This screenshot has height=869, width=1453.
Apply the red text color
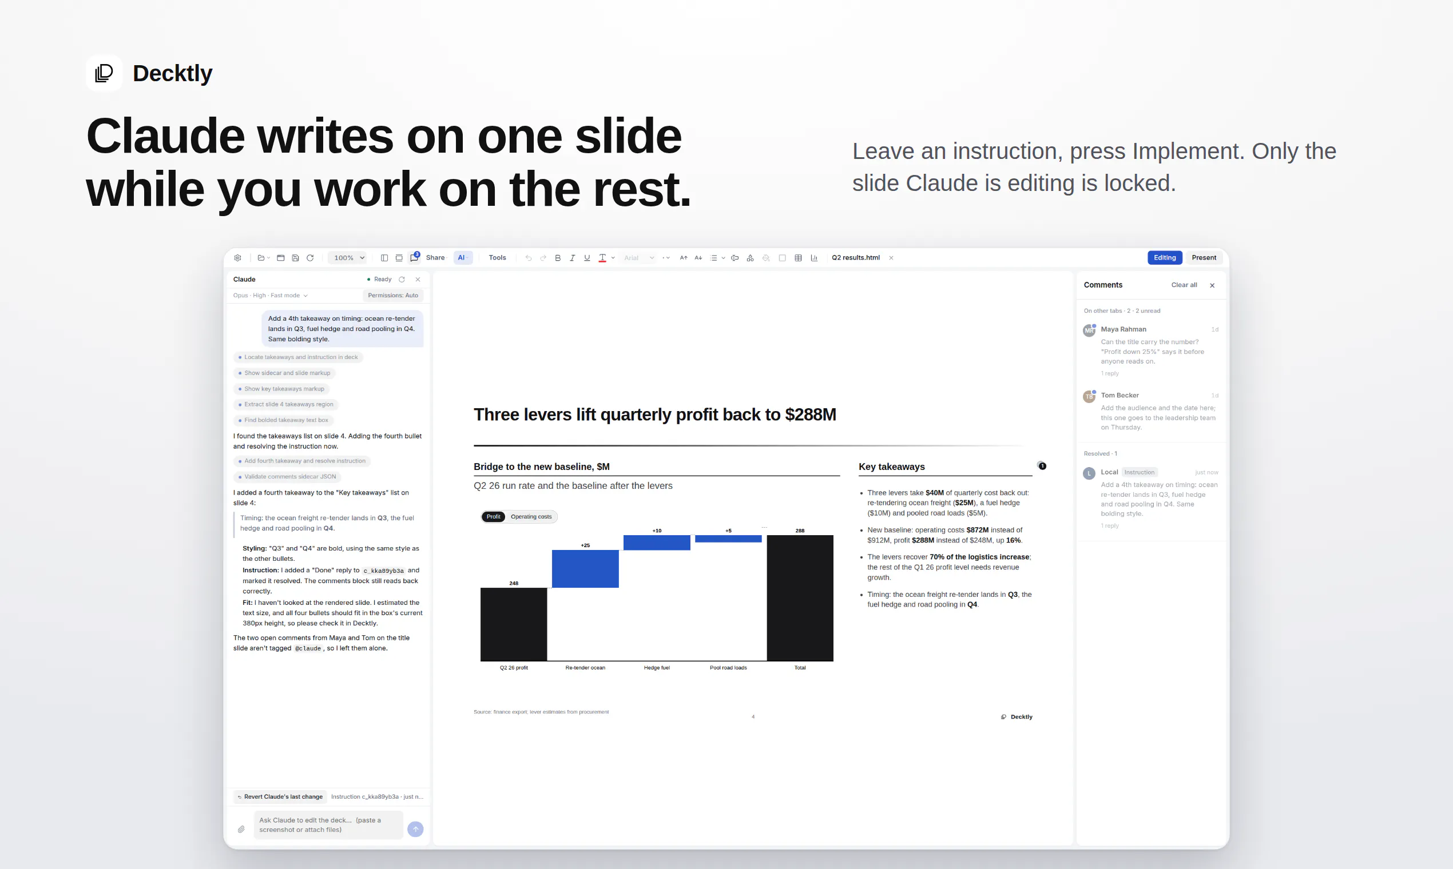[602, 258]
